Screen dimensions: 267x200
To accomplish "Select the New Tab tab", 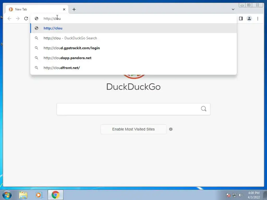I will (x=37, y=9).
